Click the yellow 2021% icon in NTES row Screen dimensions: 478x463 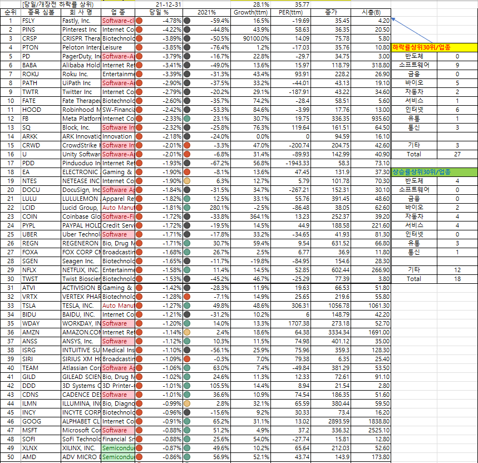pos(187,181)
